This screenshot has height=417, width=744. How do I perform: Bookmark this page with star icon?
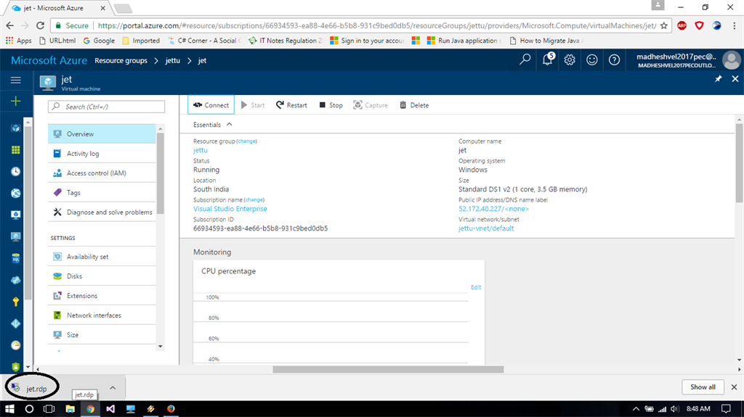coord(664,25)
